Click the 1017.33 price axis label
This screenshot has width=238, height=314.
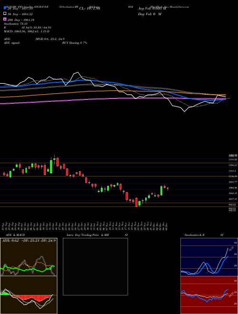click(233, 199)
